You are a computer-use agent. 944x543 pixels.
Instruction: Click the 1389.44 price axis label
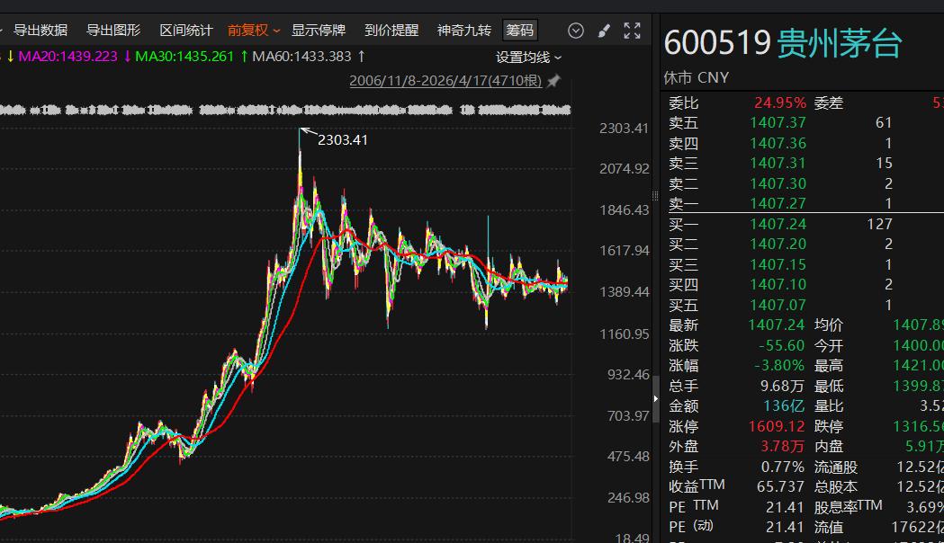click(x=625, y=292)
